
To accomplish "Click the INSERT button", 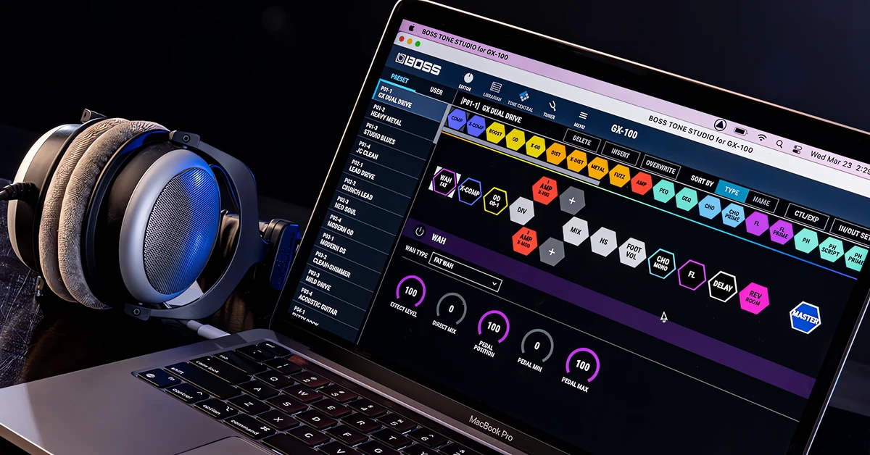I will 621,153.
